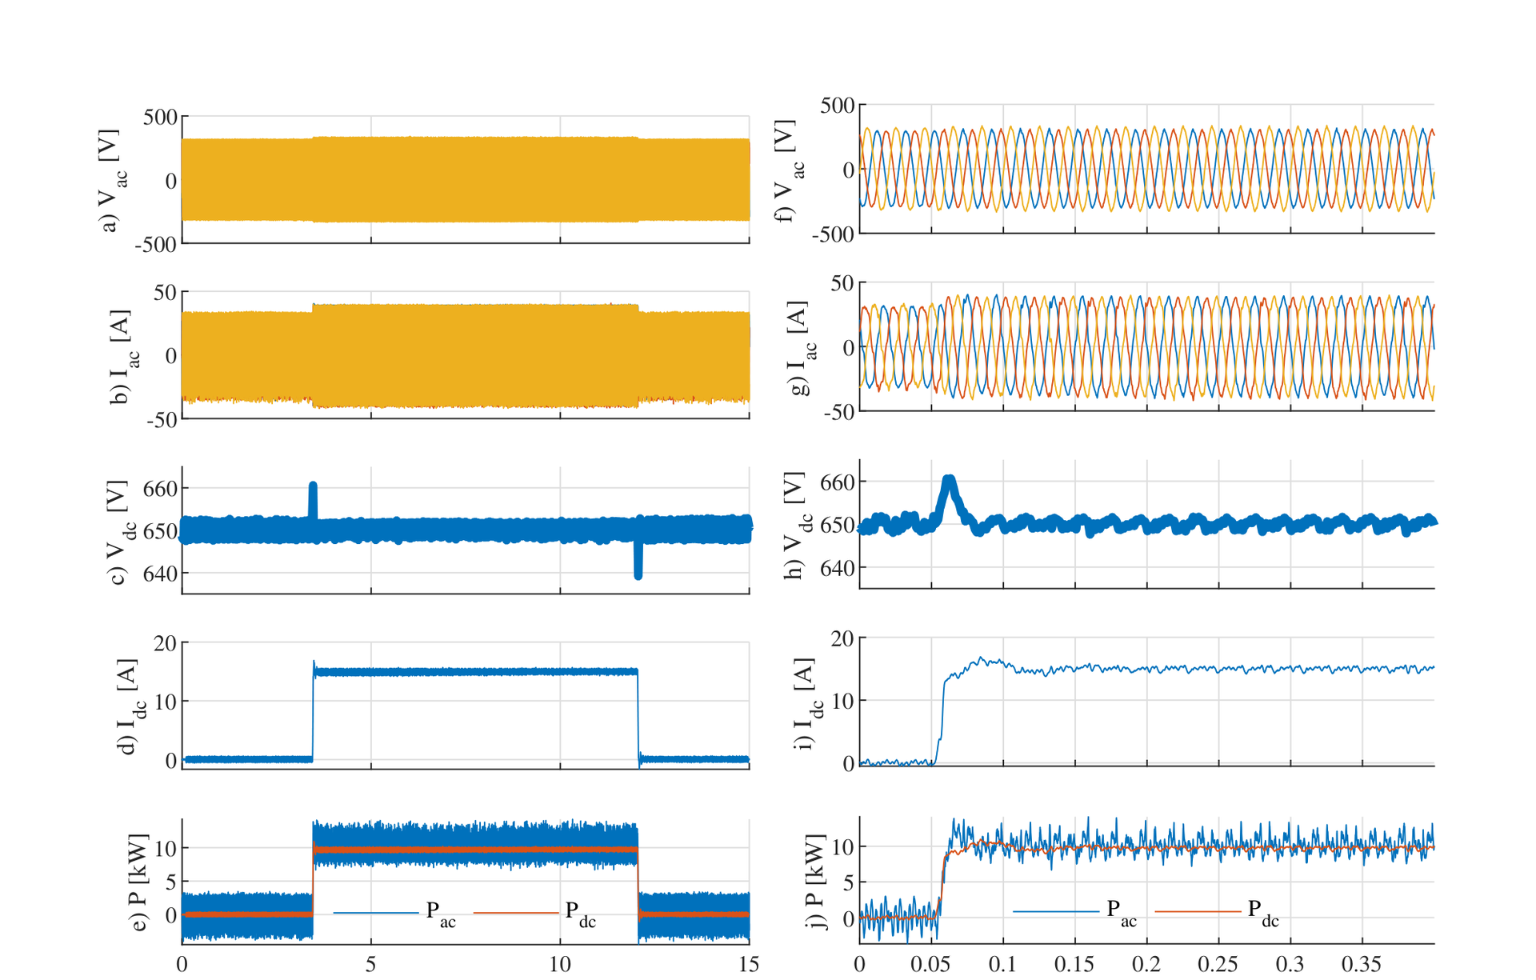Click the blue legend line sample in plot e
The image size is (1536, 980).
coord(376,912)
